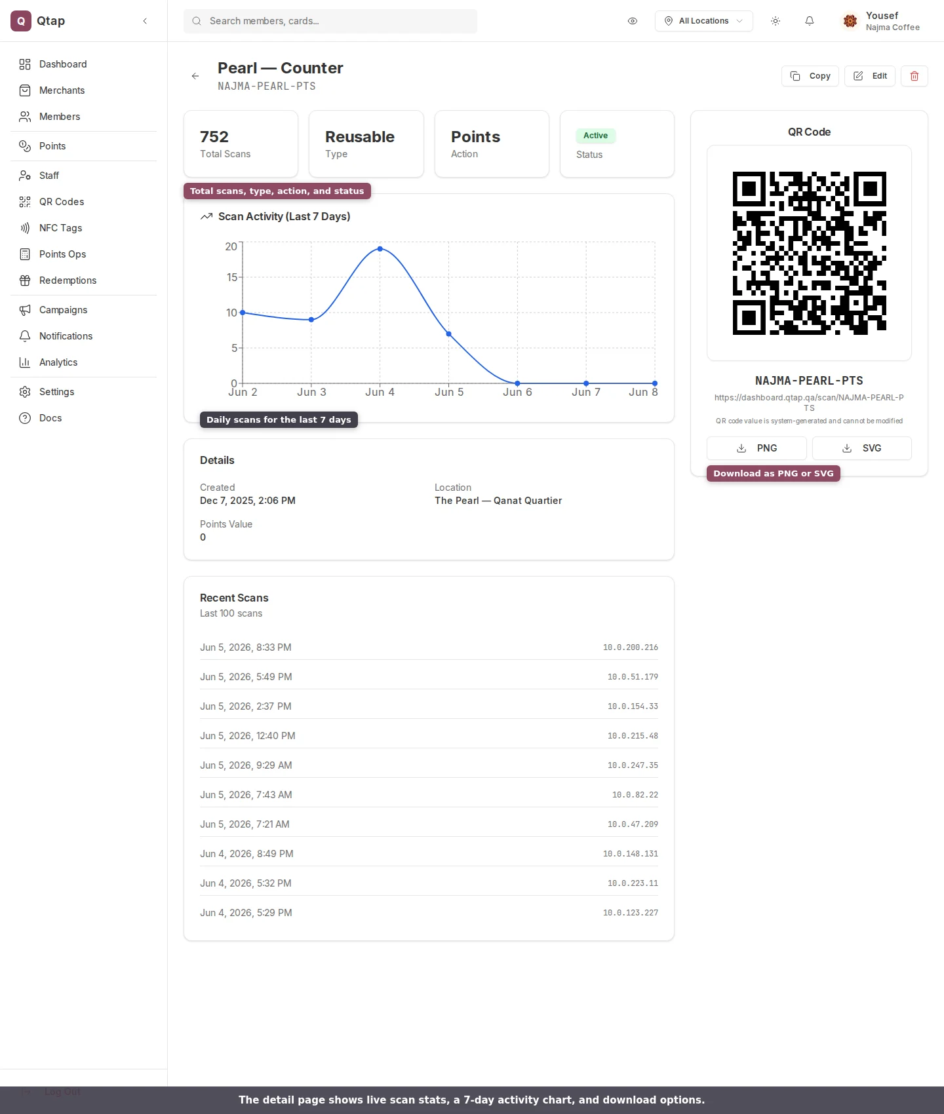Go back using the arrow icon
The height and width of the screenshot is (1114, 944).
(x=195, y=76)
